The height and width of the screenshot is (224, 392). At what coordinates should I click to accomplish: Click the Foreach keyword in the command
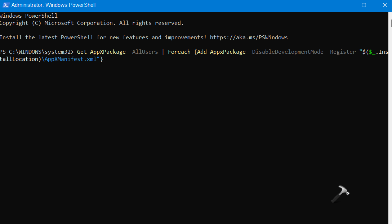click(x=179, y=52)
